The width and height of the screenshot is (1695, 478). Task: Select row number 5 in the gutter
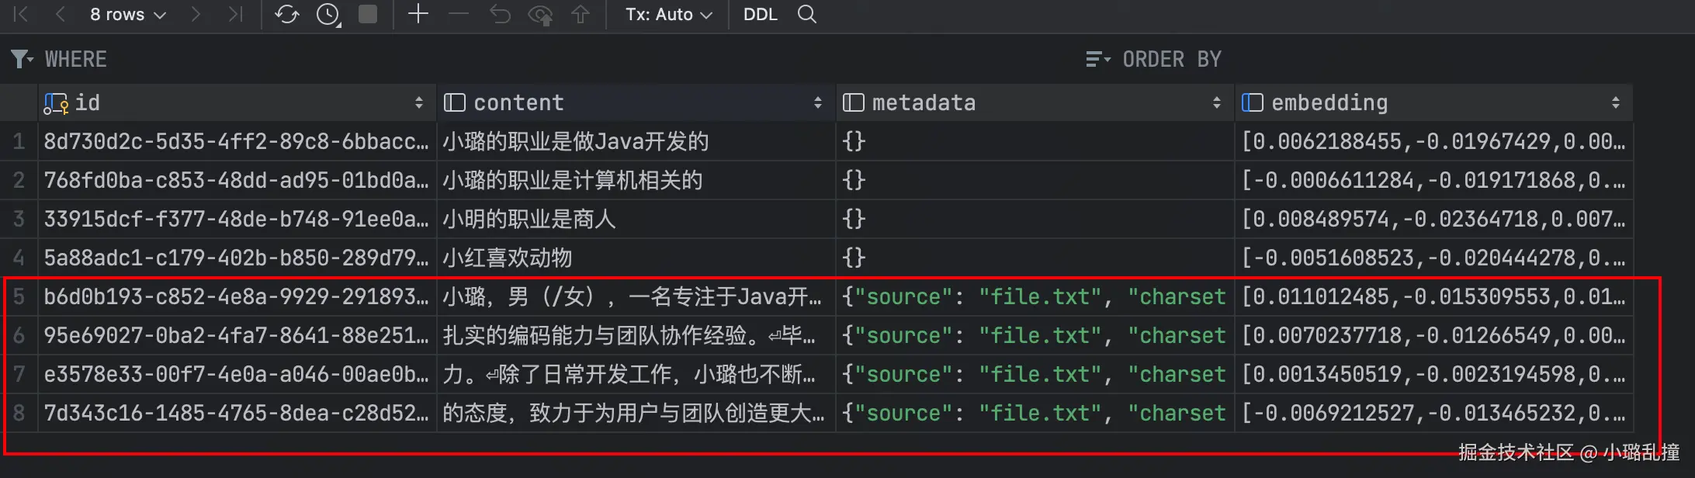click(x=19, y=296)
